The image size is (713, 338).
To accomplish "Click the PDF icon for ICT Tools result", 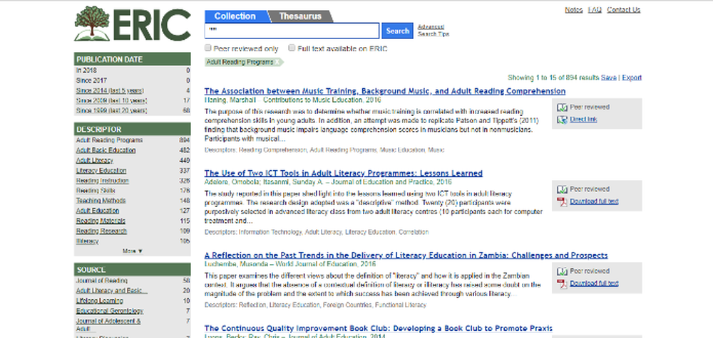I will tap(562, 201).
